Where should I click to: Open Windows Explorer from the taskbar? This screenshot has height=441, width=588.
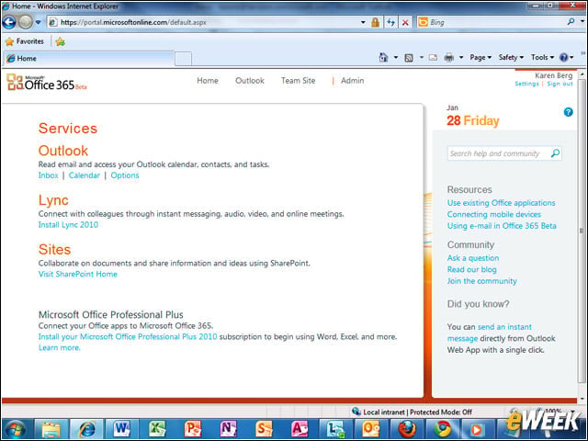(x=51, y=430)
